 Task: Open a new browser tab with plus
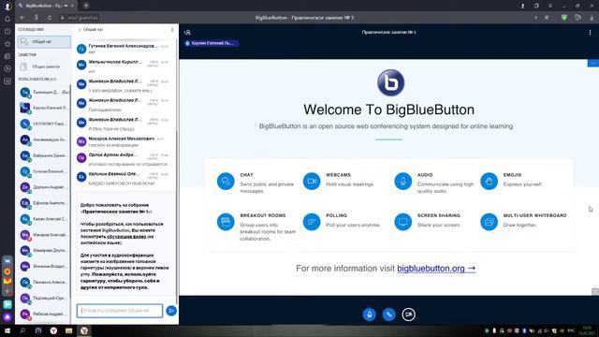click(x=86, y=6)
